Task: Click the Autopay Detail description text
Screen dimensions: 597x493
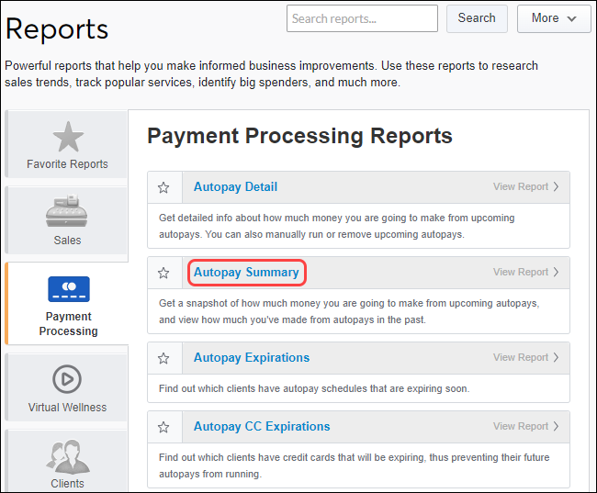Action: click(336, 226)
